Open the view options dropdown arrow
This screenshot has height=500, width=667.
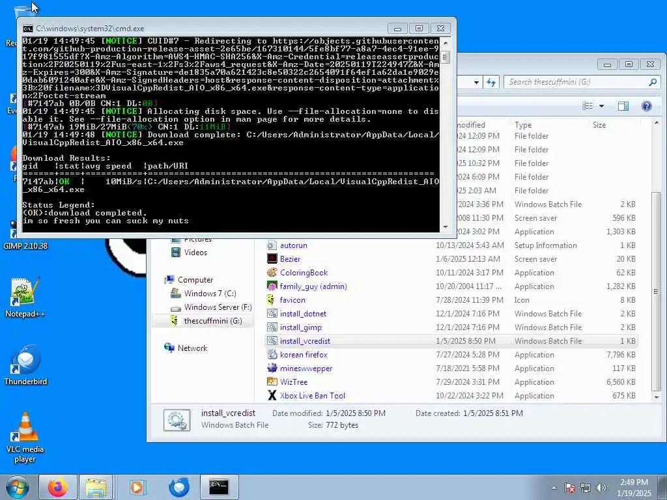click(601, 106)
